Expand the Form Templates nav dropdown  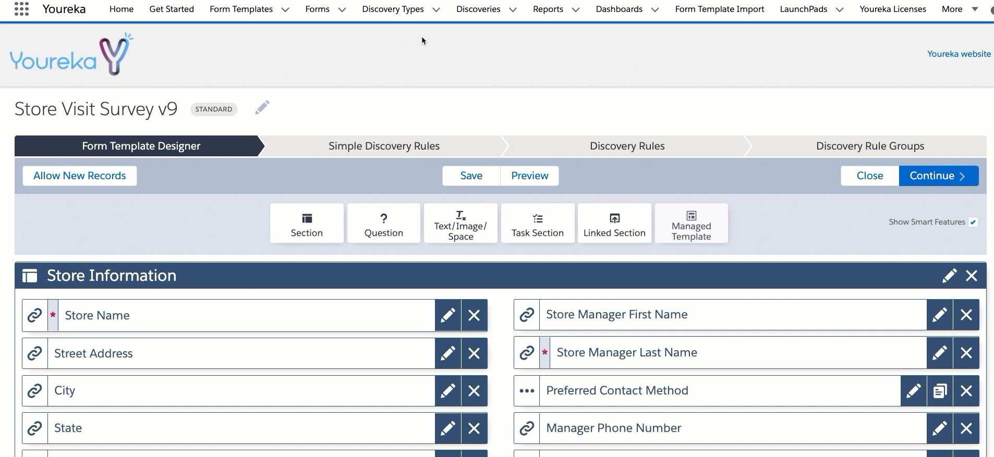(285, 9)
